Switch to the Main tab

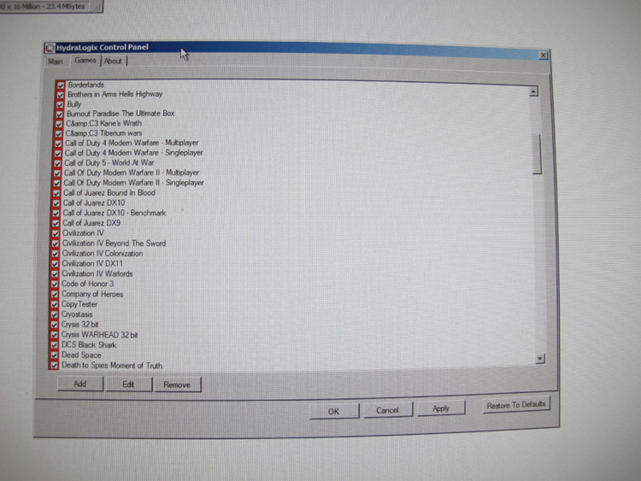click(x=56, y=62)
